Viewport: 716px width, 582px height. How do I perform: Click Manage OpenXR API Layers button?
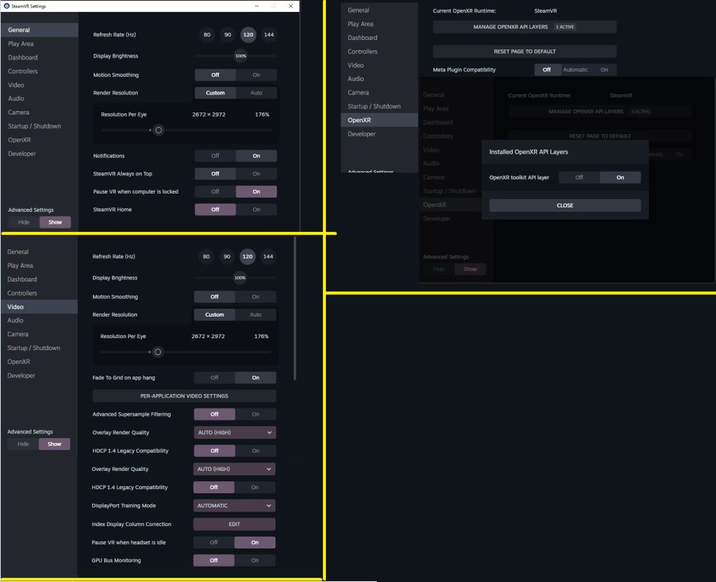(524, 27)
